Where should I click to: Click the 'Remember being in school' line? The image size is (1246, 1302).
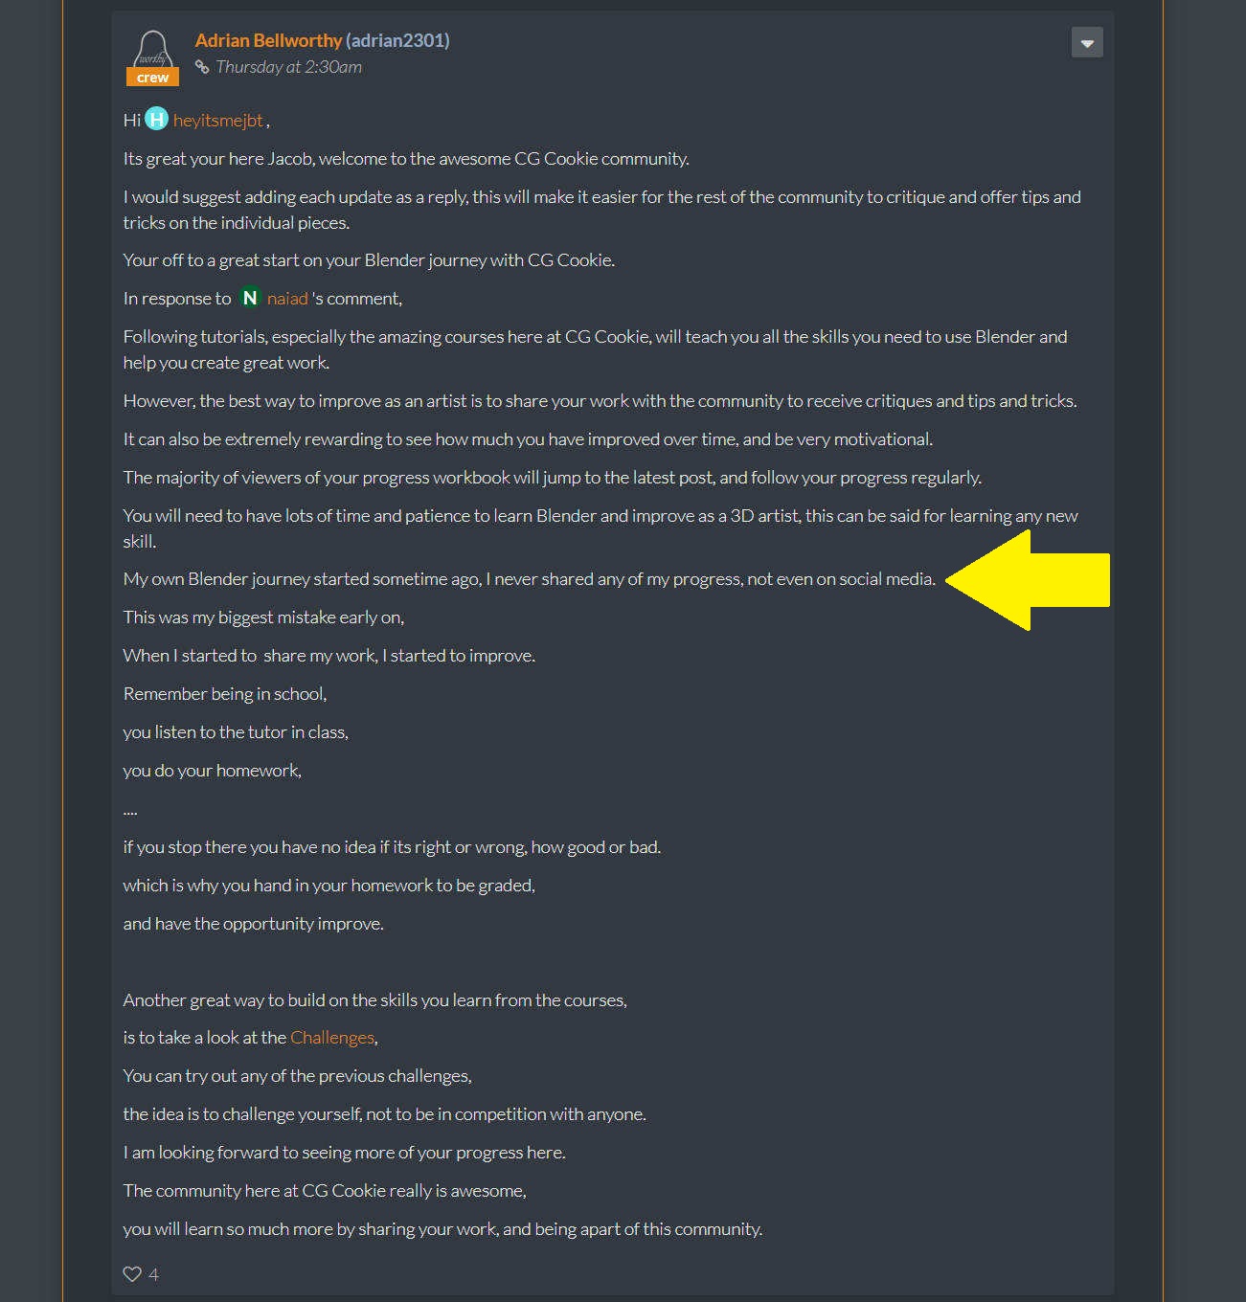225,694
